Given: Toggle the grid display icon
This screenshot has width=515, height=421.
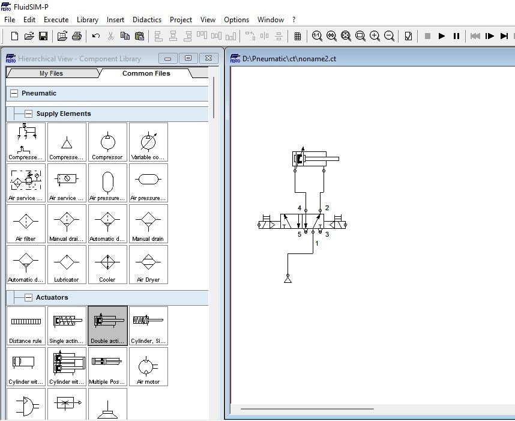Looking at the screenshot, I should click(298, 36).
